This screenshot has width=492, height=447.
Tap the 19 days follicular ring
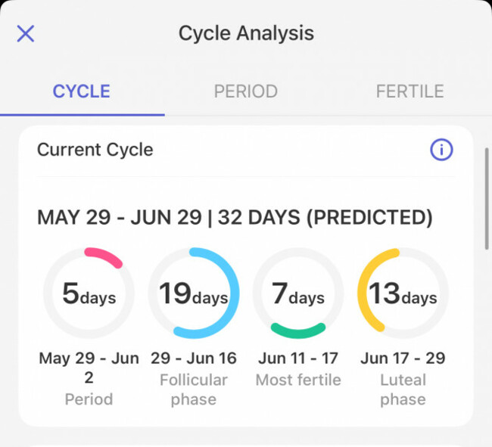point(193,293)
